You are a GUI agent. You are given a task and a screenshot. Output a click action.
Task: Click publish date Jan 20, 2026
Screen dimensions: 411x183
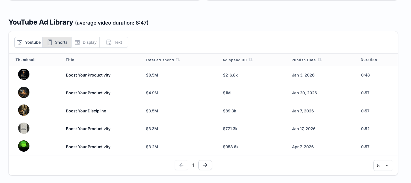[x=304, y=93]
